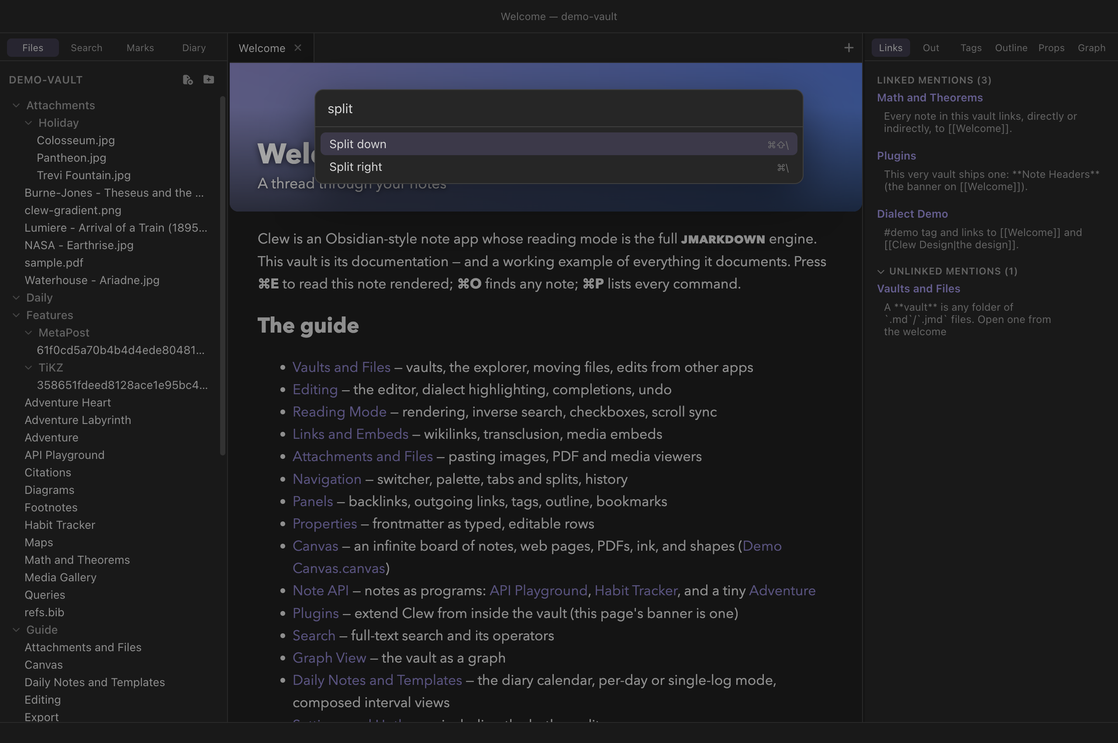The image size is (1118, 743).
Task: Open the Graph panel tab
Action: pyautogui.click(x=1091, y=48)
